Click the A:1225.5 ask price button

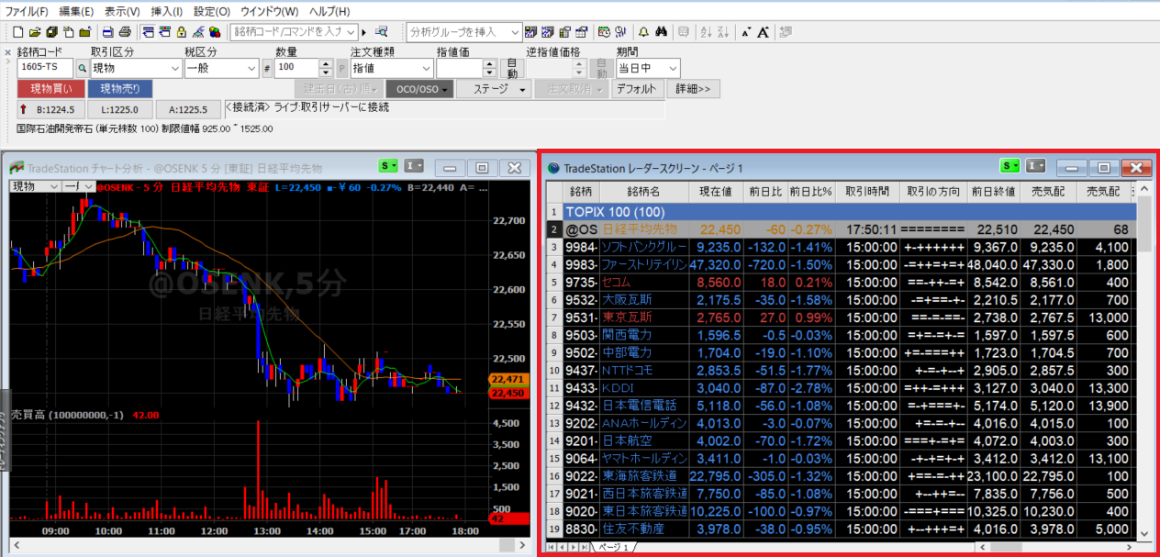pyautogui.click(x=188, y=109)
